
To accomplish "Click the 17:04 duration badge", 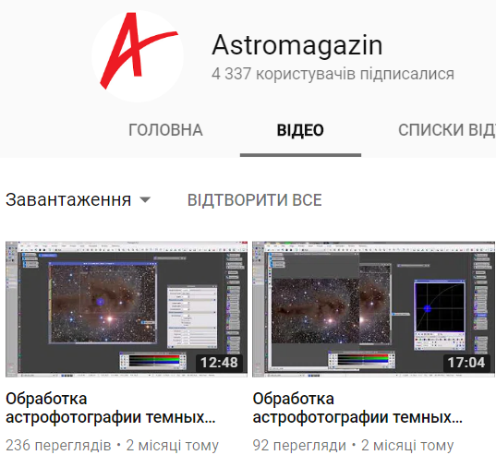I will click(x=466, y=363).
